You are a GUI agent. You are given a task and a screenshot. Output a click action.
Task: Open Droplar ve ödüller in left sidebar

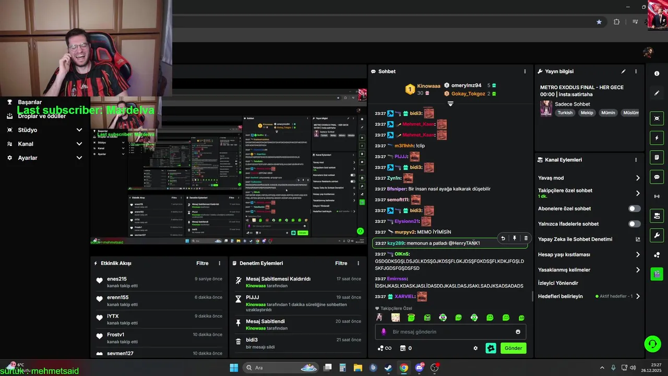42,116
